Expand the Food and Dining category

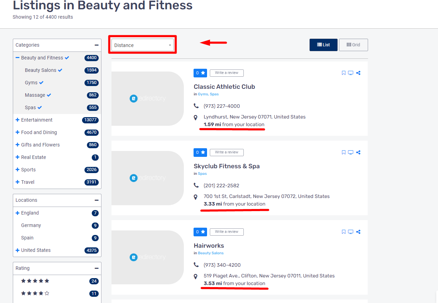coord(17,132)
